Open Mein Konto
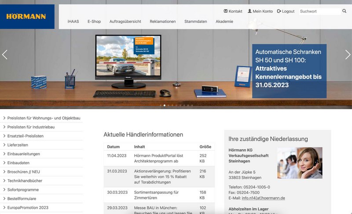352x214 pixels. tap(263, 11)
